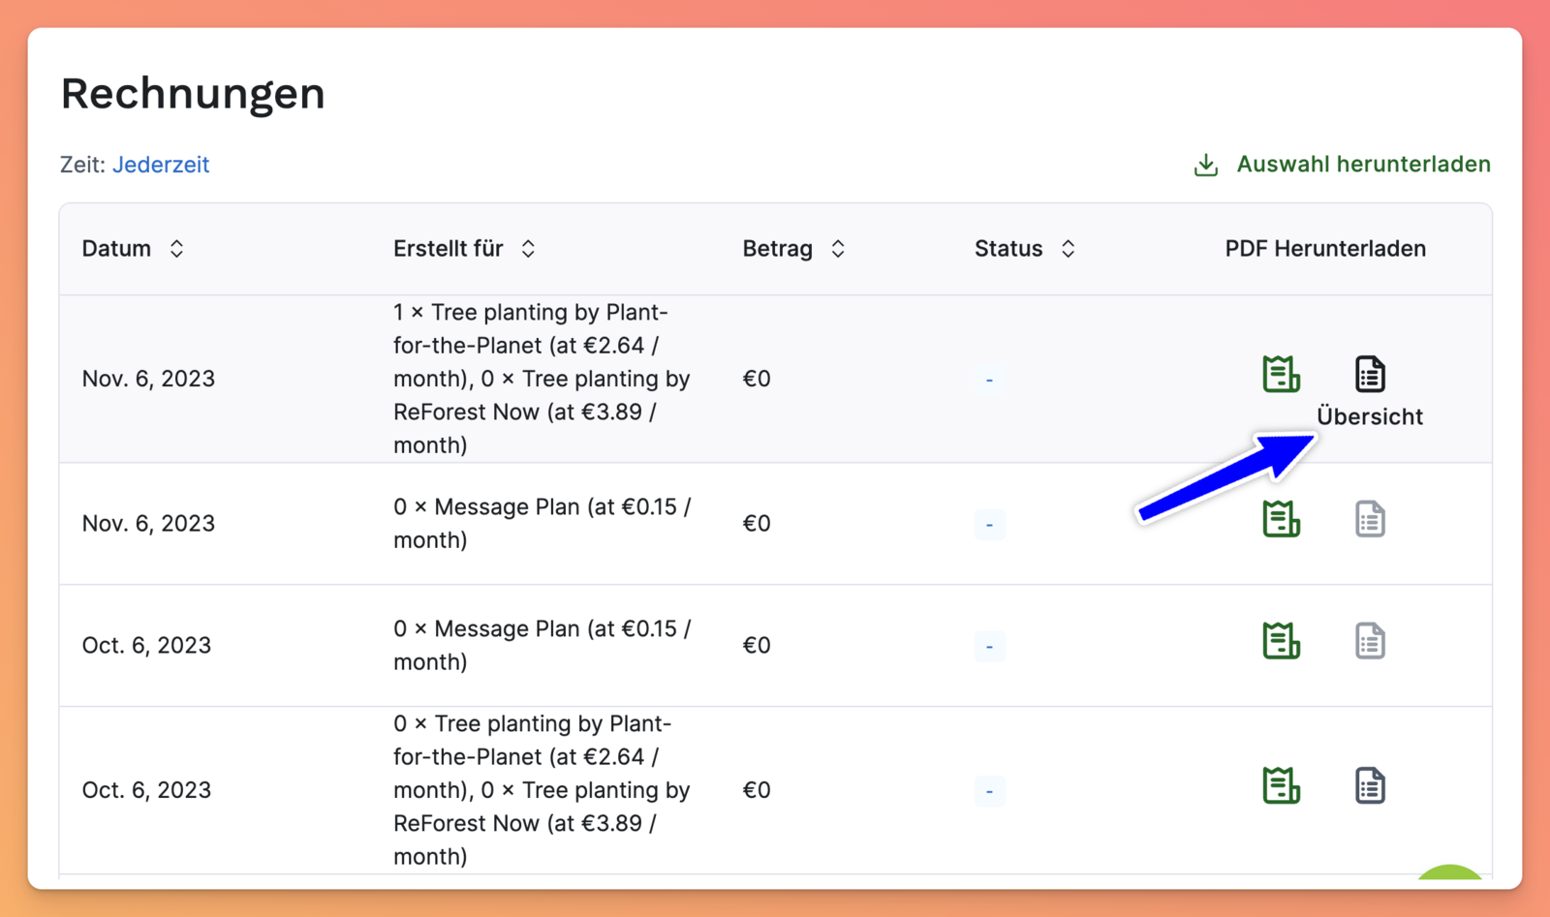The width and height of the screenshot is (1550, 917).
Task: Open overview icon for Oct. 6 Tree planting
Action: point(1369,785)
